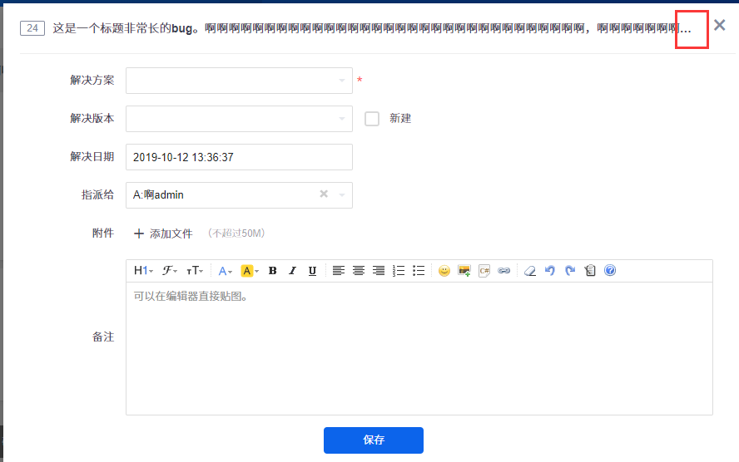Click the paste/template clipboard icon
This screenshot has width=739, height=462.
pos(589,271)
